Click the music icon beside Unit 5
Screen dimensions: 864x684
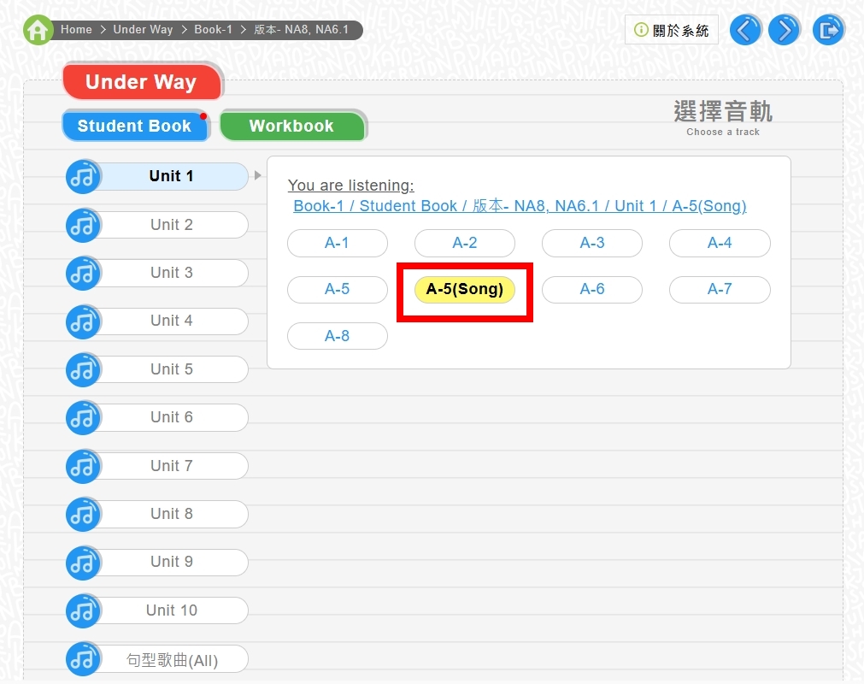(83, 369)
